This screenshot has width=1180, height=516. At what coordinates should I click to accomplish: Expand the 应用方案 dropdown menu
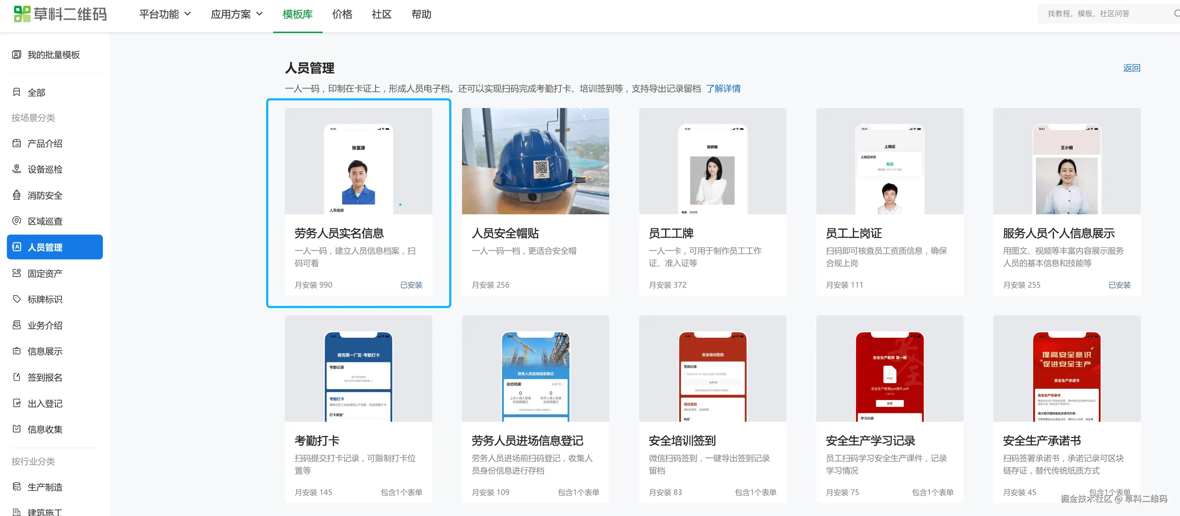pos(236,14)
